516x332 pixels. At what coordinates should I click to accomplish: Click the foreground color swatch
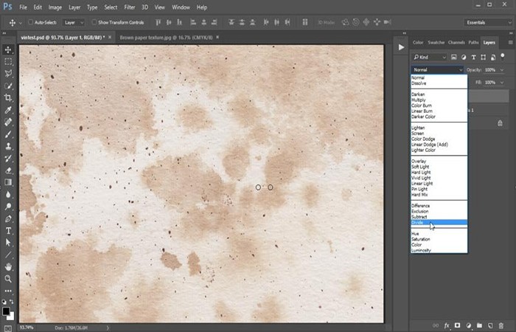(6, 311)
